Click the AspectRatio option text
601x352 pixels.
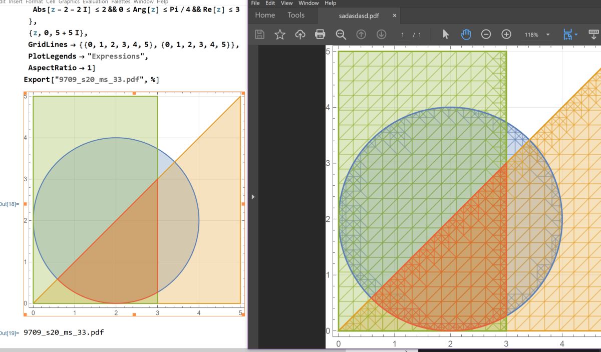pos(52,68)
